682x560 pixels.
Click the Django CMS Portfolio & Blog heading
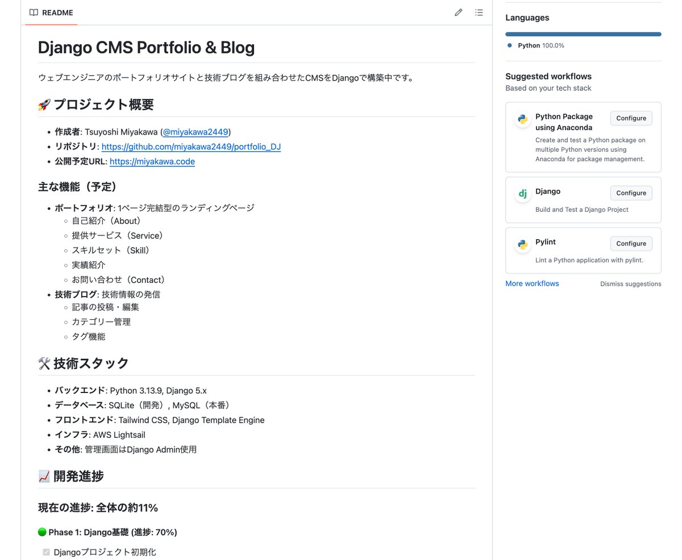(x=146, y=47)
